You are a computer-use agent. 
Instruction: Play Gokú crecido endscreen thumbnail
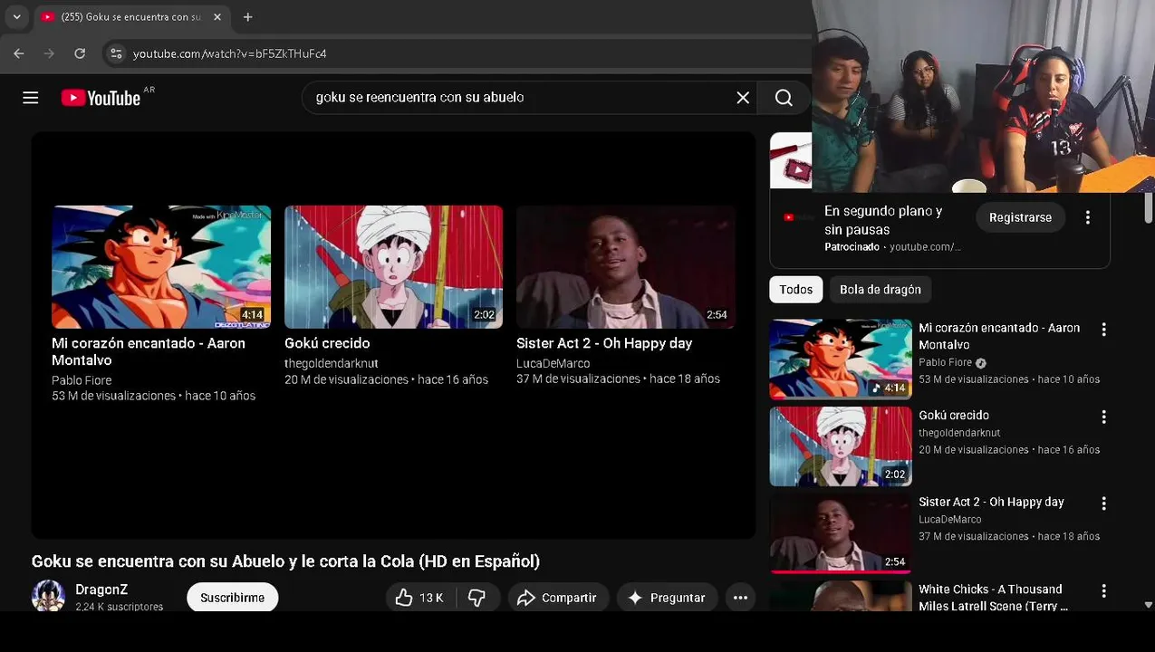coord(393,267)
